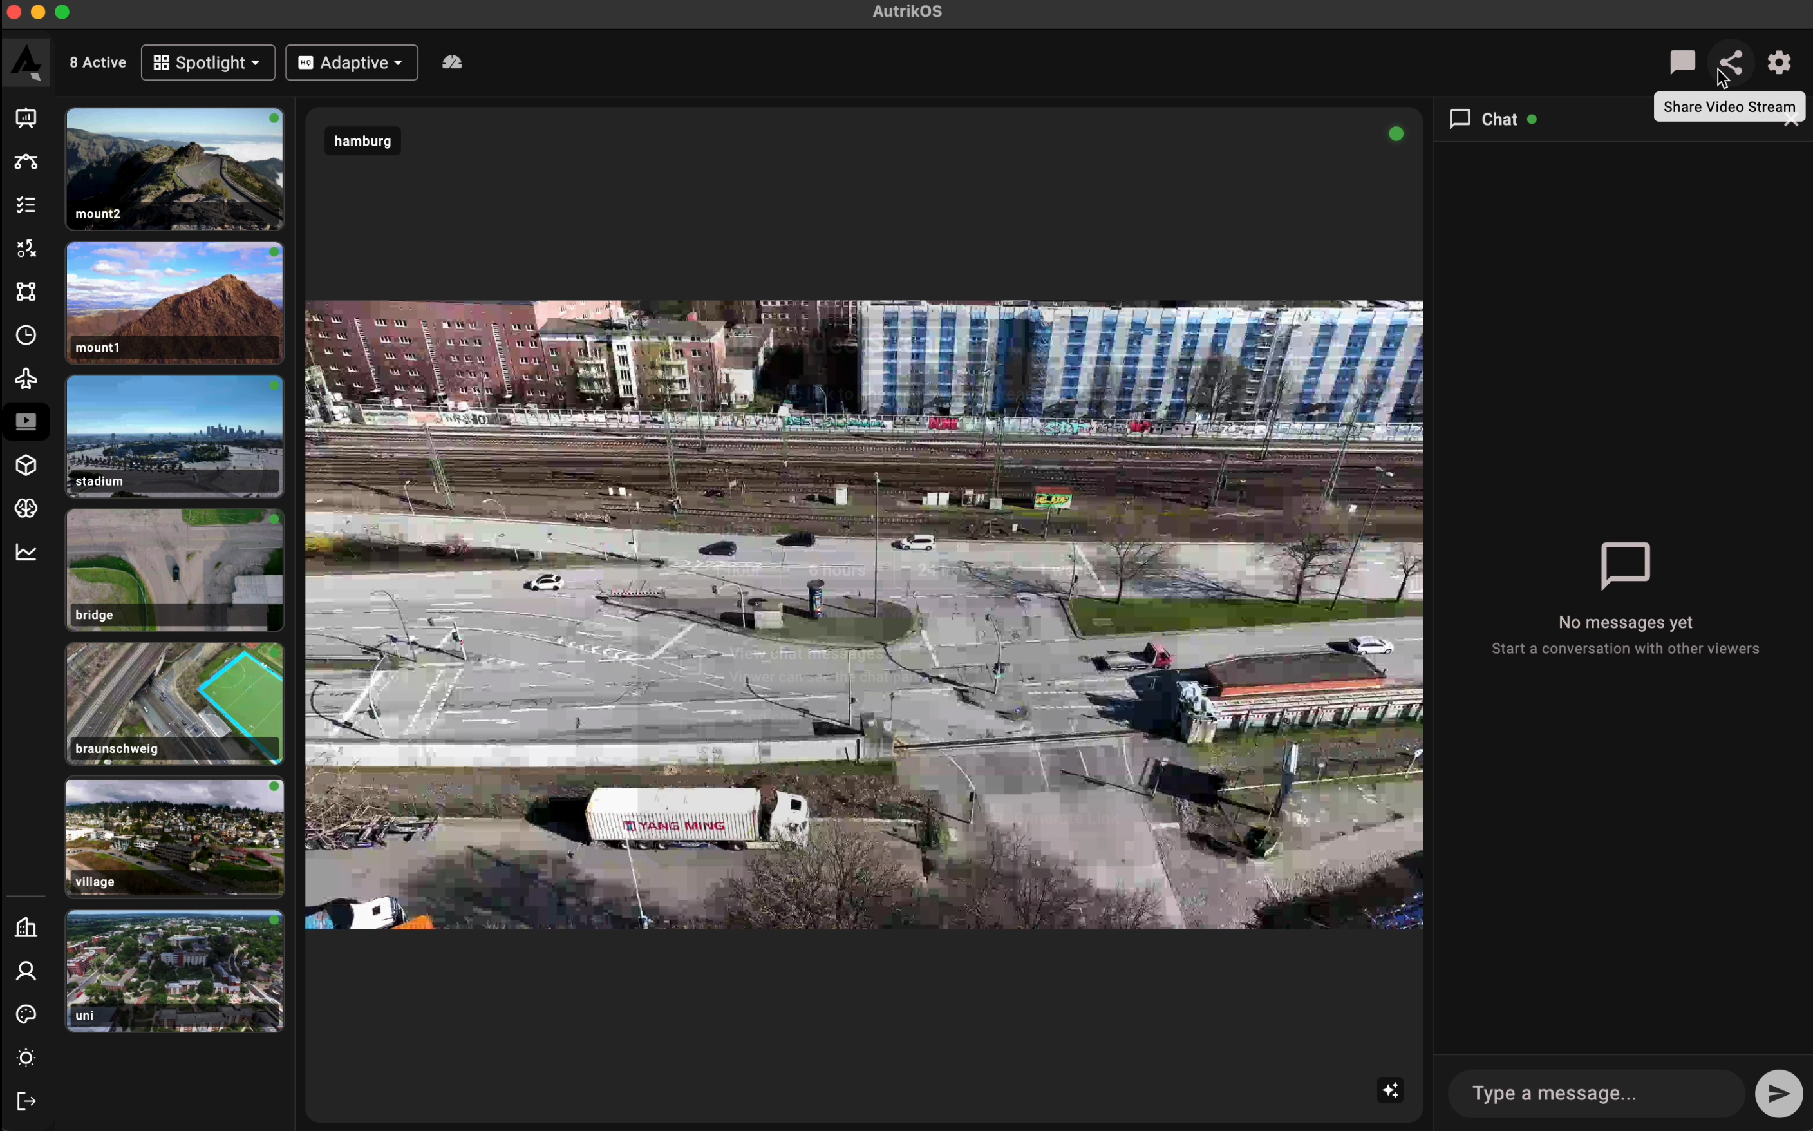1813x1131 pixels.
Task: Open the history clock sidebar icon
Action: pos(26,335)
